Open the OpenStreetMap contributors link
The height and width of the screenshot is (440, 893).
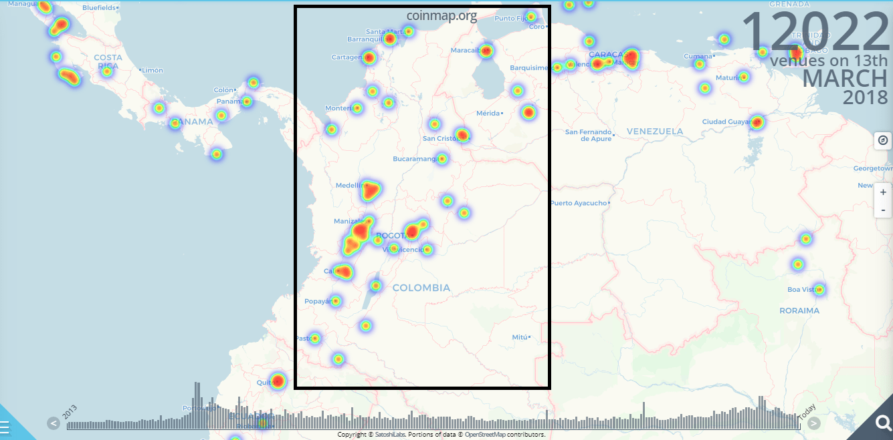pyautogui.click(x=505, y=435)
